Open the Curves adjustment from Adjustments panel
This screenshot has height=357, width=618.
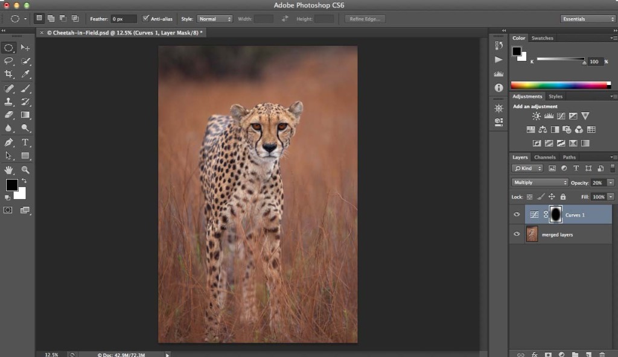pos(561,116)
